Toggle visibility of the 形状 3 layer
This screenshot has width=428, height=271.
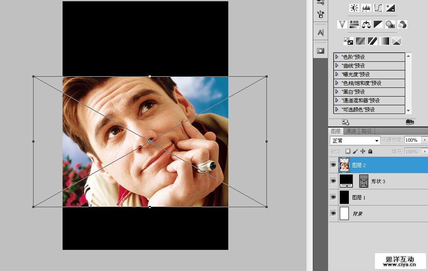(x=333, y=181)
